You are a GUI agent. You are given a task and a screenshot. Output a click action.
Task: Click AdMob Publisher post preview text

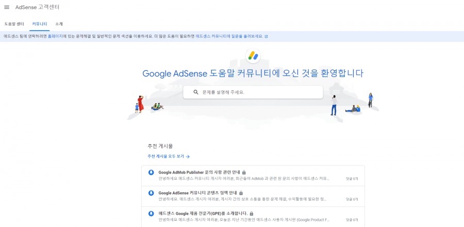point(244,179)
